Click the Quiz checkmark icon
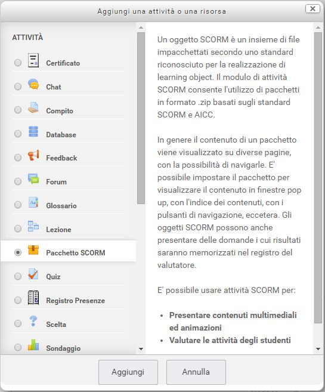The height and width of the screenshot is (392, 325). click(x=33, y=274)
